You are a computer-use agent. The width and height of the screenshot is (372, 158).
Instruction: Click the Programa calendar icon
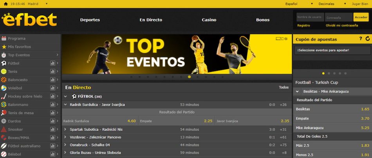click(4, 38)
